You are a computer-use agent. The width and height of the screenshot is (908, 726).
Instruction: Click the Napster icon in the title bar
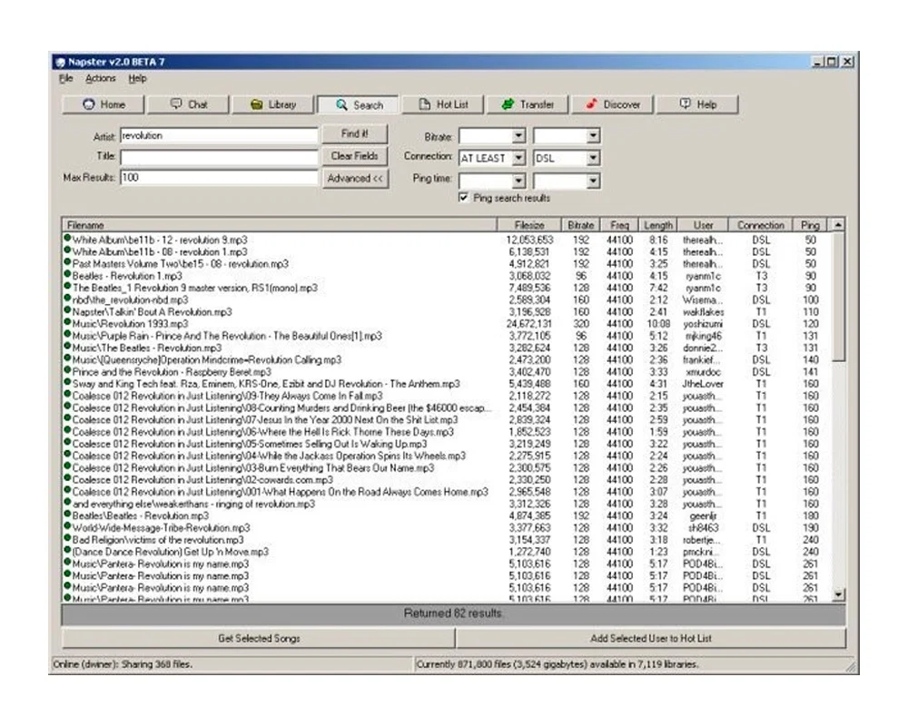[x=63, y=62]
